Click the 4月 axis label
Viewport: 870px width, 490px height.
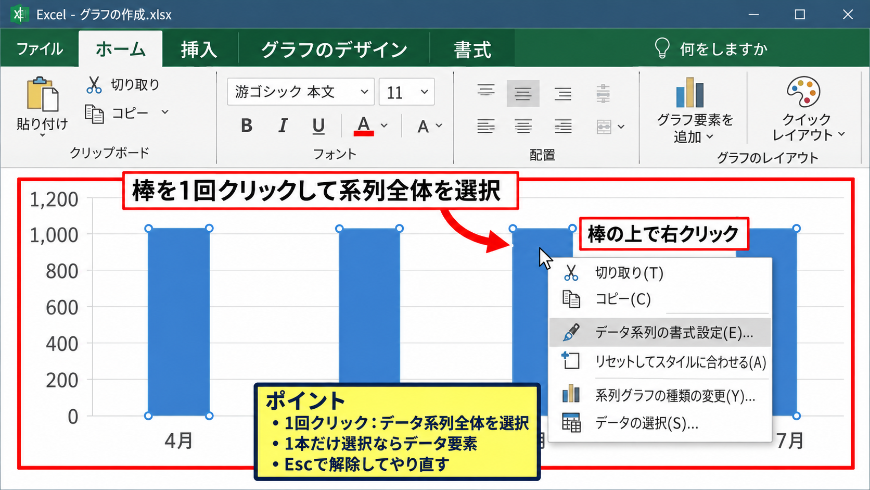click(178, 441)
